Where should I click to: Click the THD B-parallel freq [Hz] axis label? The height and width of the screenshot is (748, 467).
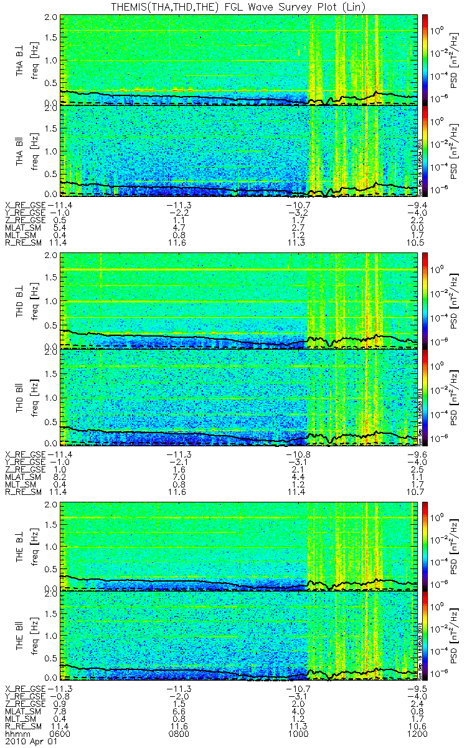[35, 396]
